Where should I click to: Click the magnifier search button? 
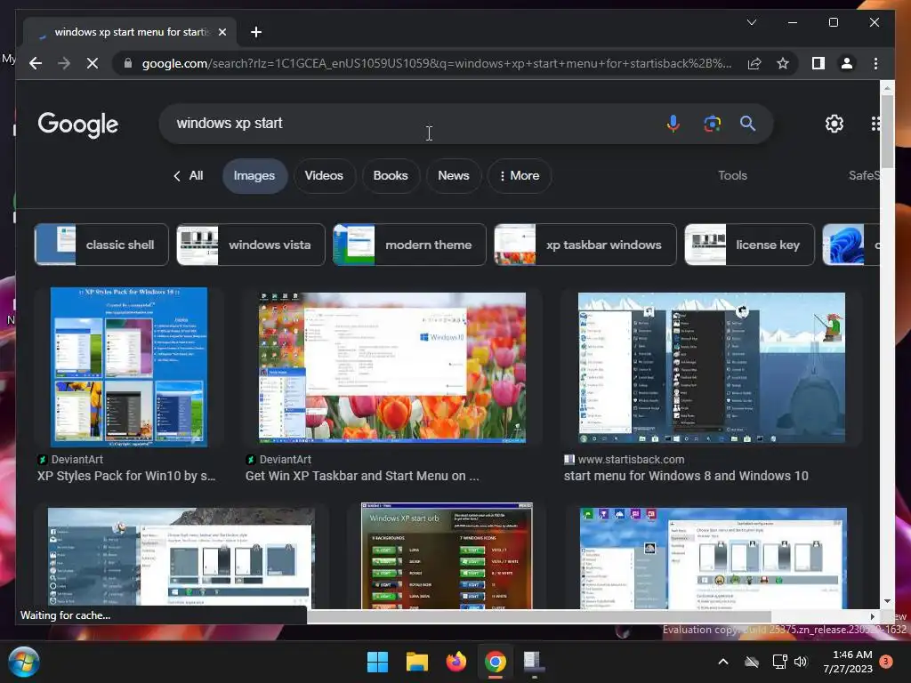pos(747,123)
